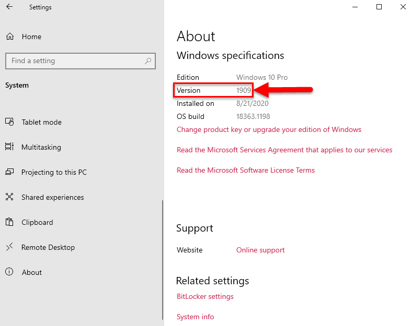
Task: Visit the Online support link
Action: point(260,250)
